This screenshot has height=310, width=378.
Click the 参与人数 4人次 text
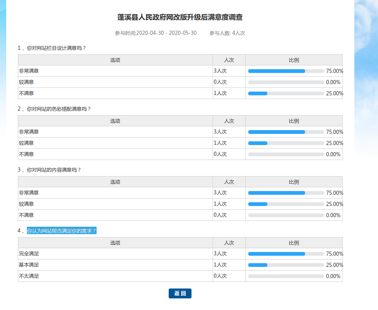pyautogui.click(x=227, y=33)
